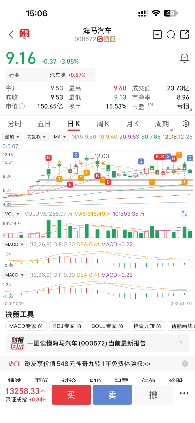195x423 pixels.
Task: Open chart settings hexagon icon
Action: [186, 124]
